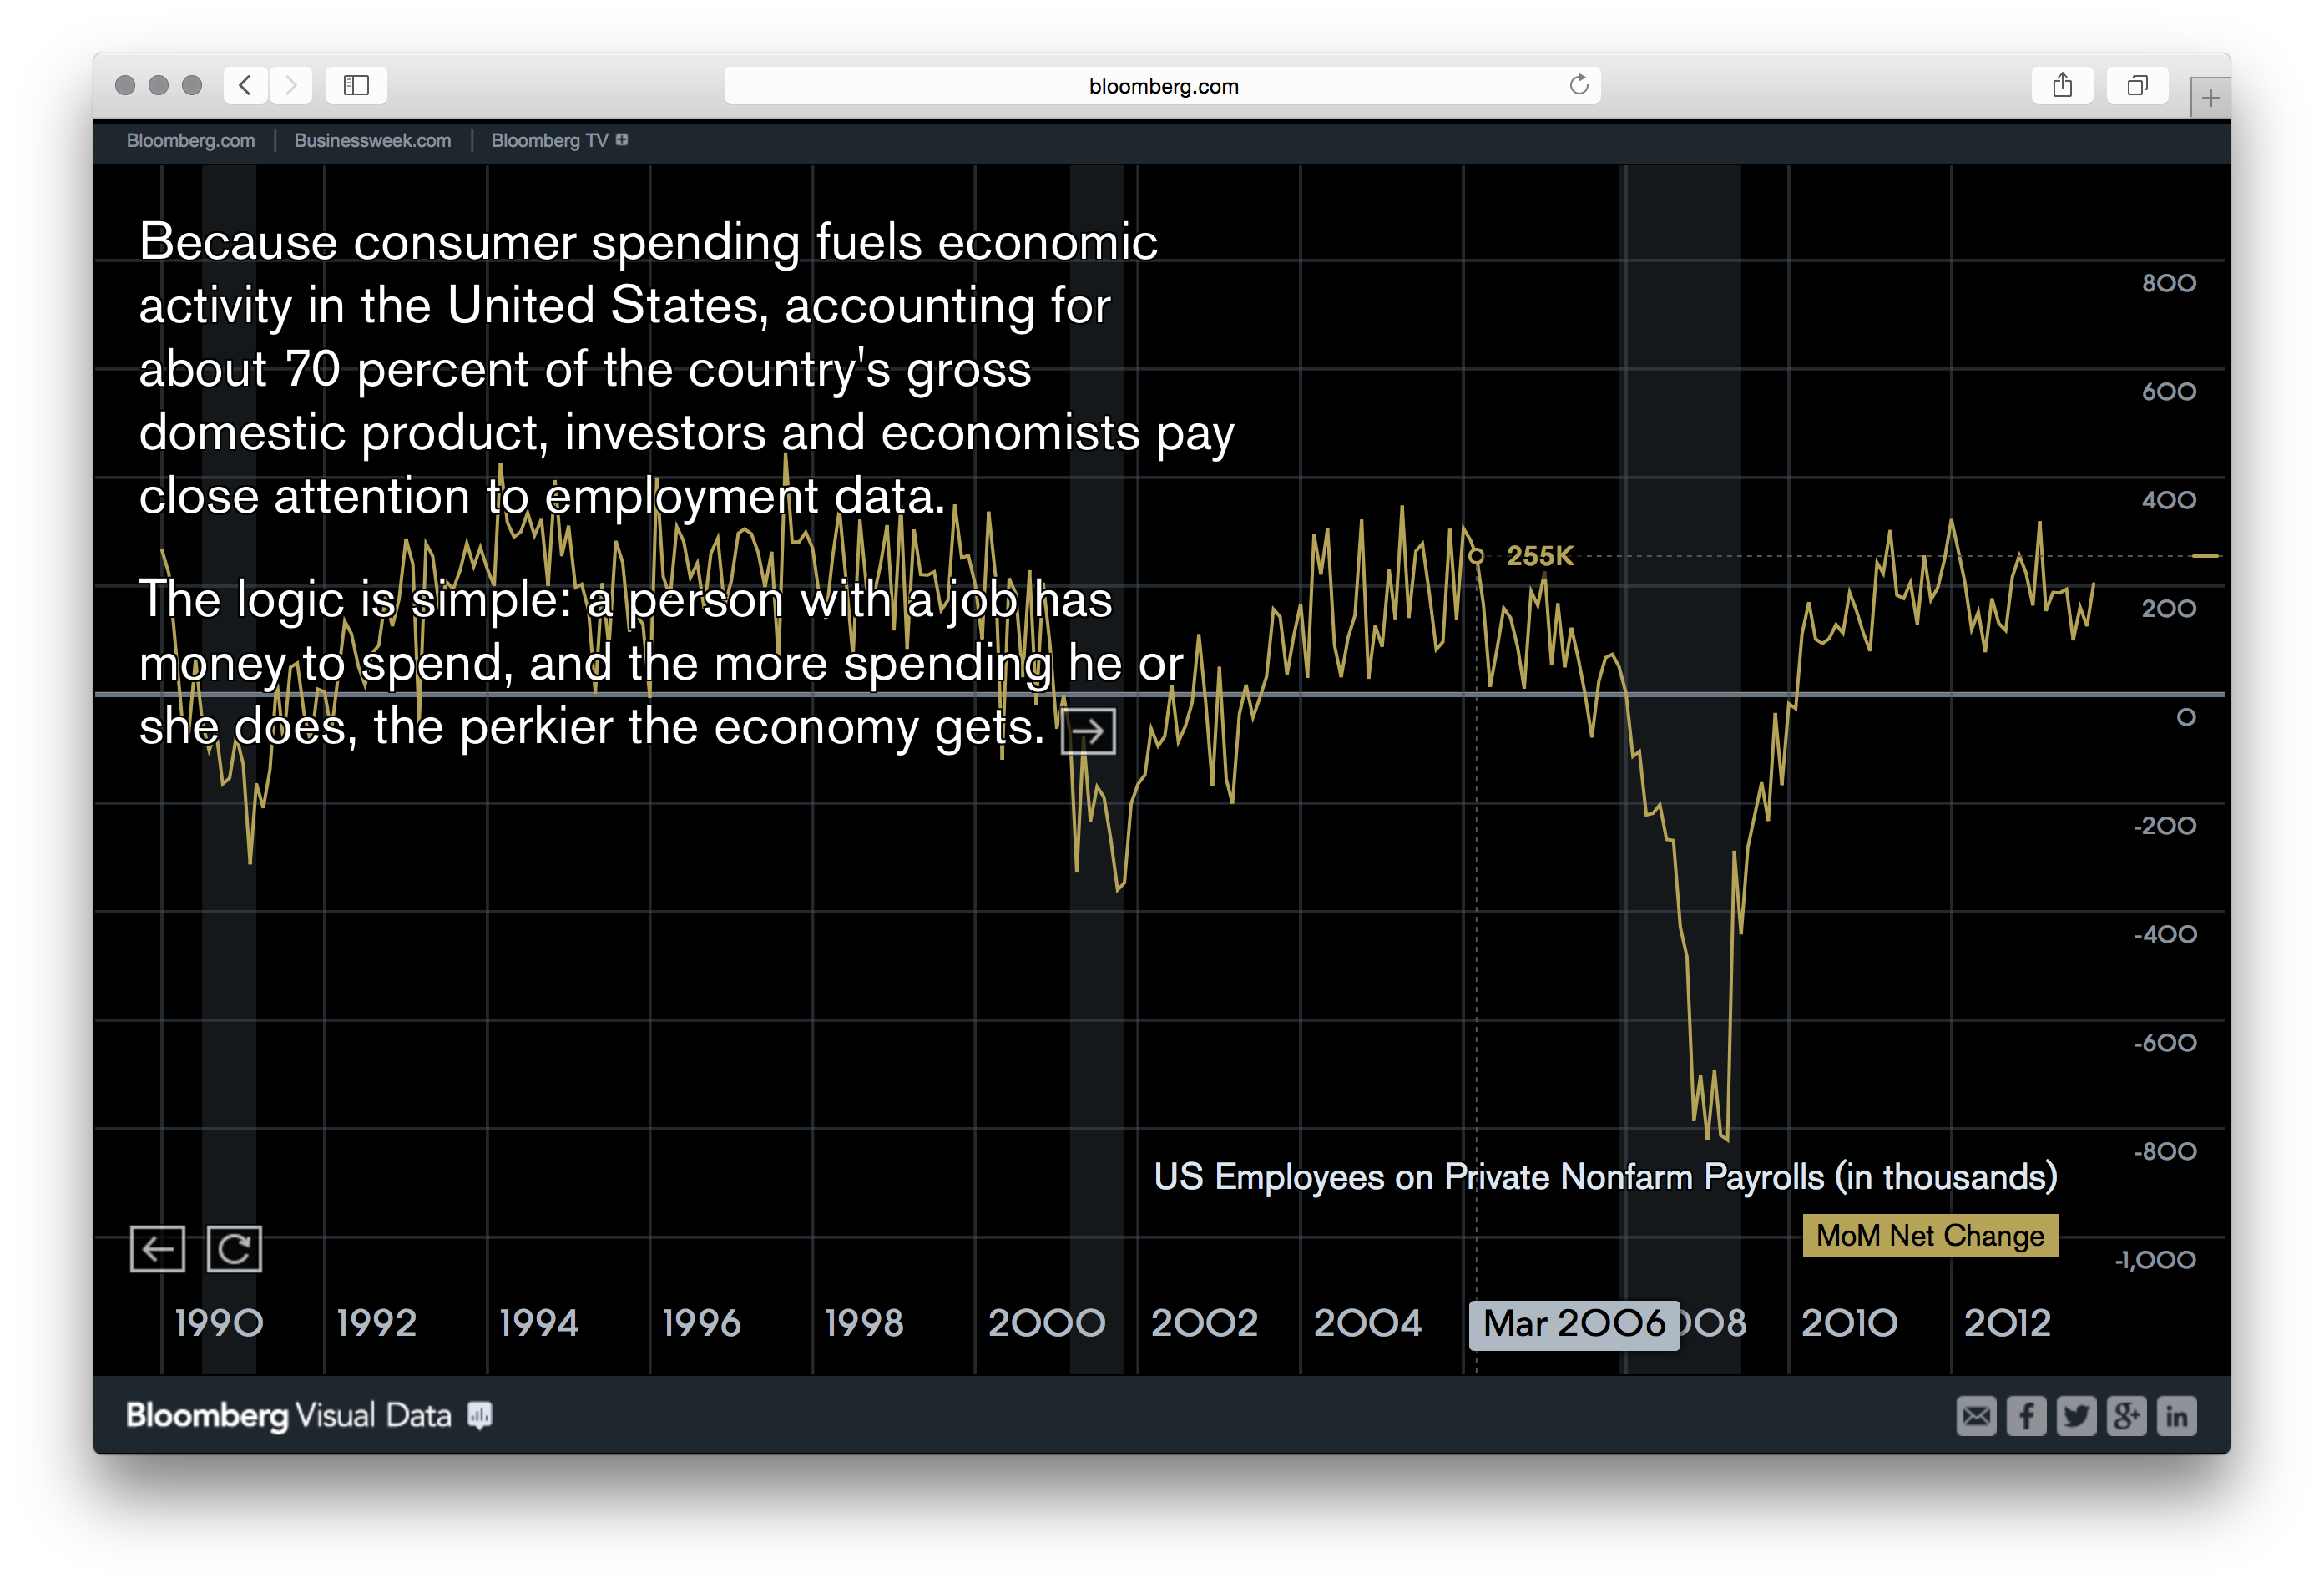The image size is (2324, 1588).
Task: Click the LinkedIn share icon
Action: click(2177, 1416)
